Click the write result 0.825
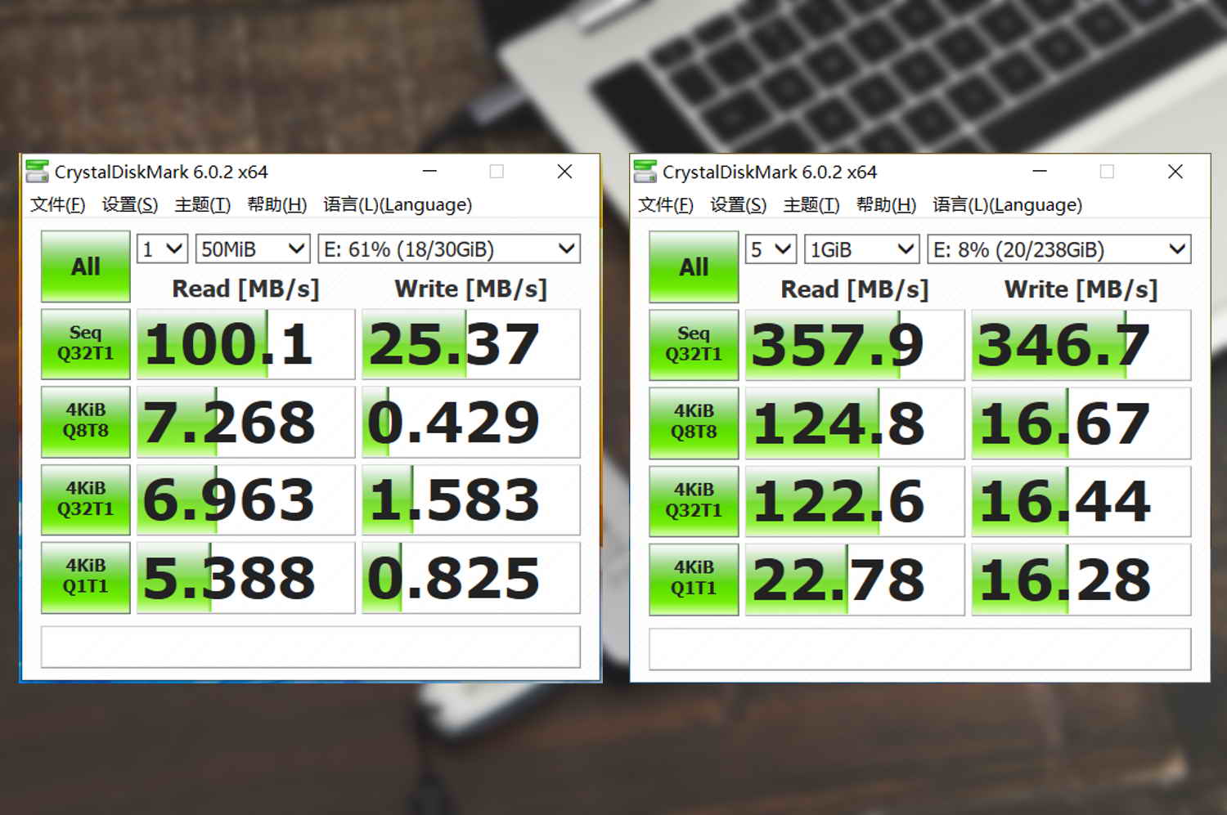The width and height of the screenshot is (1227, 815). (471, 577)
